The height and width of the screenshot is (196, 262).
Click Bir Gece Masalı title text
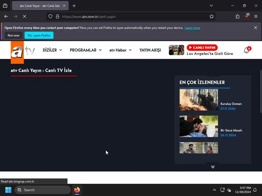click(231, 130)
